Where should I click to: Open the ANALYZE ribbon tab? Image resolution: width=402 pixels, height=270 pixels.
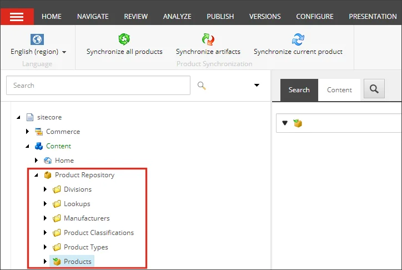(177, 17)
